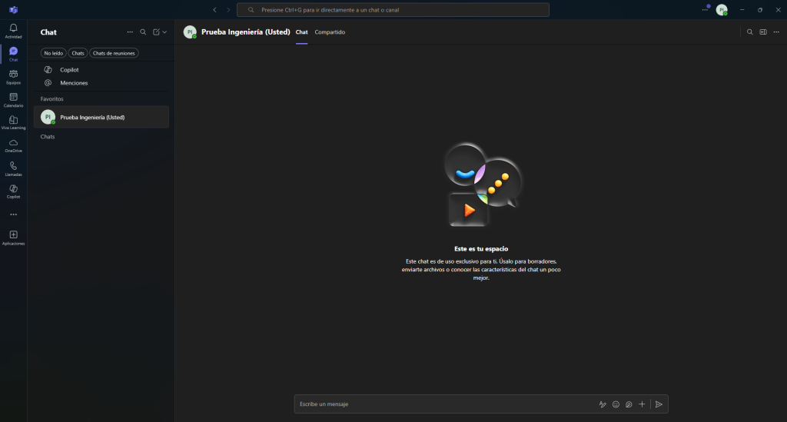
Task: Toggle the Chats filter chip
Action: [78, 53]
